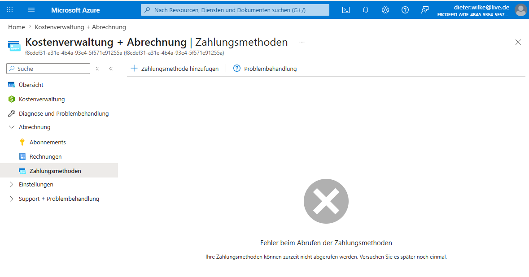The width and height of the screenshot is (529, 277).
Task: Click the billing card icon beside page title
Action: (14, 46)
